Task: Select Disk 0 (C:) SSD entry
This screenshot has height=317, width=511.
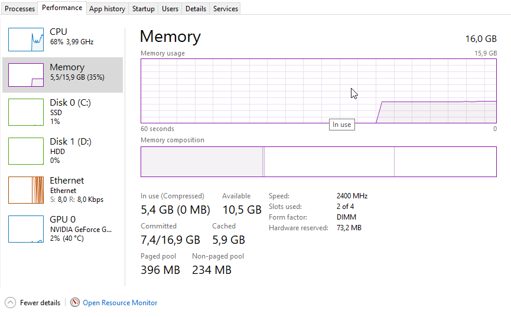Action: click(63, 112)
